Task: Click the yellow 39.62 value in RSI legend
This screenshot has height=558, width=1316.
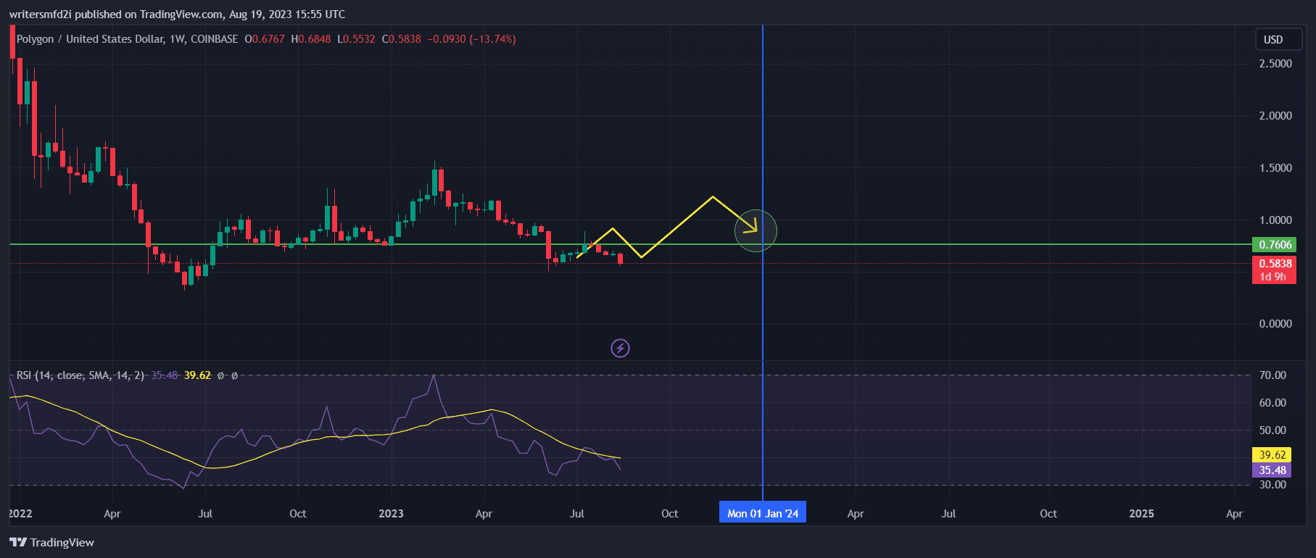Action: (x=197, y=375)
